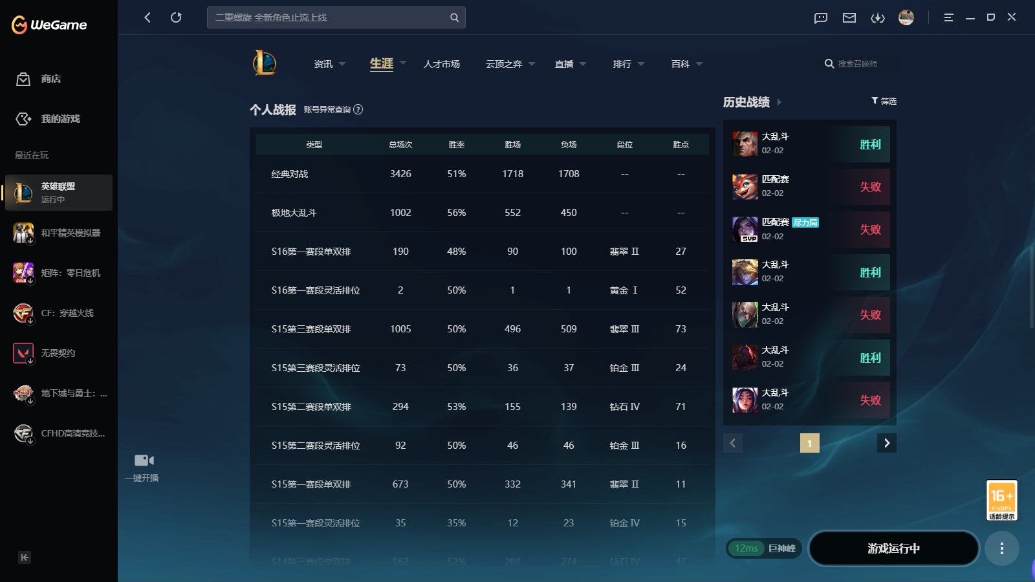Click the 经典对战 row label
The image size is (1035, 582).
290,174
